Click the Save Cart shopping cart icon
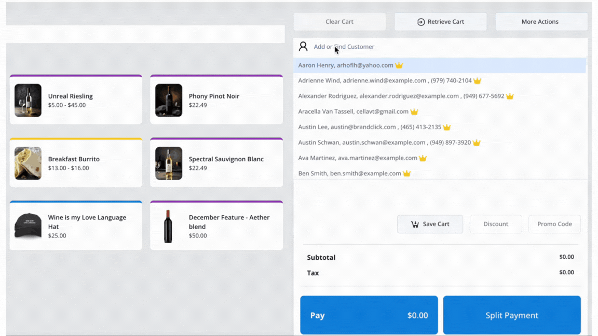The width and height of the screenshot is (598, 336). pos(415,225)
